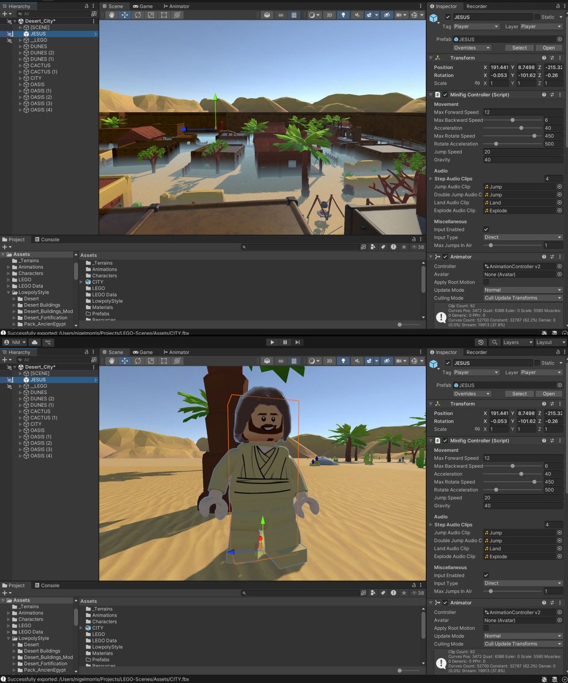Image resolution: width=568 pixels, height=683 pixels.
Task: Switch to Game tab in minifig-view window
Action: tap(143, 352)
